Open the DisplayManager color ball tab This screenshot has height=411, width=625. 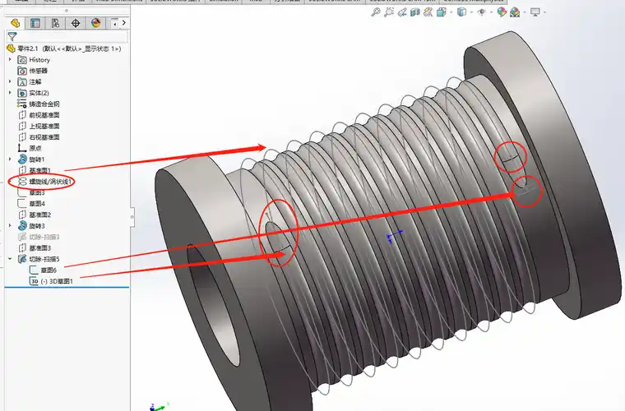coord(95,23)
